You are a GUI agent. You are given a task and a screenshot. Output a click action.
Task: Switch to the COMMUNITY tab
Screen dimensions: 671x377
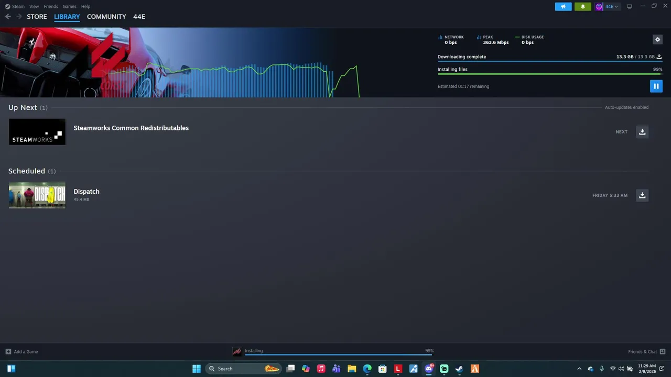(x=106, y=17)
